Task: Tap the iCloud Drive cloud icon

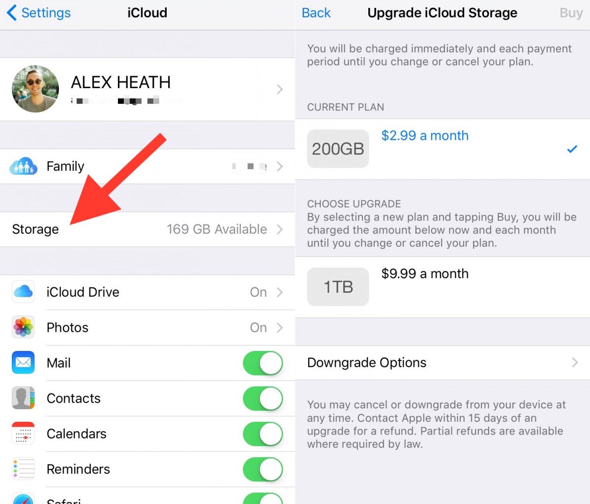Action: click(23, 292)
